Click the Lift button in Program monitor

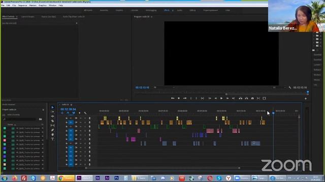click(240, 99)
